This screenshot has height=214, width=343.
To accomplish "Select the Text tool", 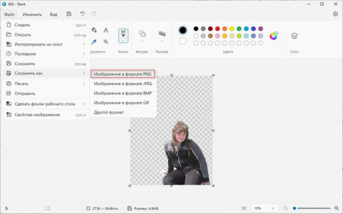I will point(106,30).
